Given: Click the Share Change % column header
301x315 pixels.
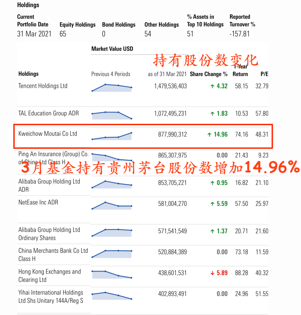Looking at the screenshot, I should coord(208,74).
